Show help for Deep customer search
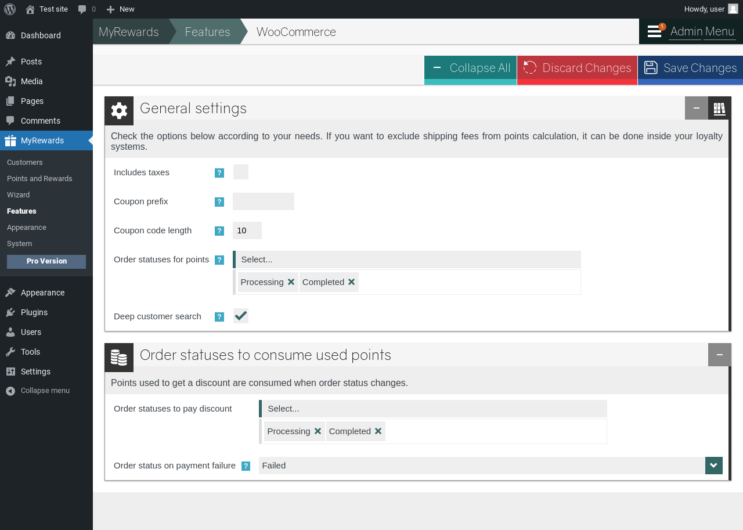This screenshot has width=743, height=530. tap(219, 317)
